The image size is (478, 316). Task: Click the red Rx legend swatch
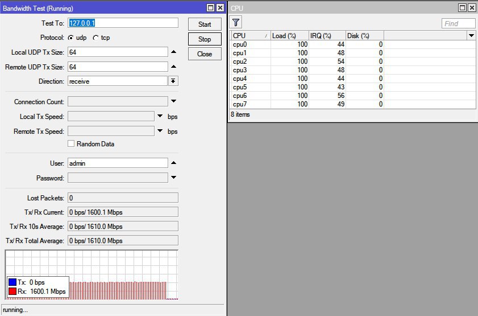coord(13,292)
